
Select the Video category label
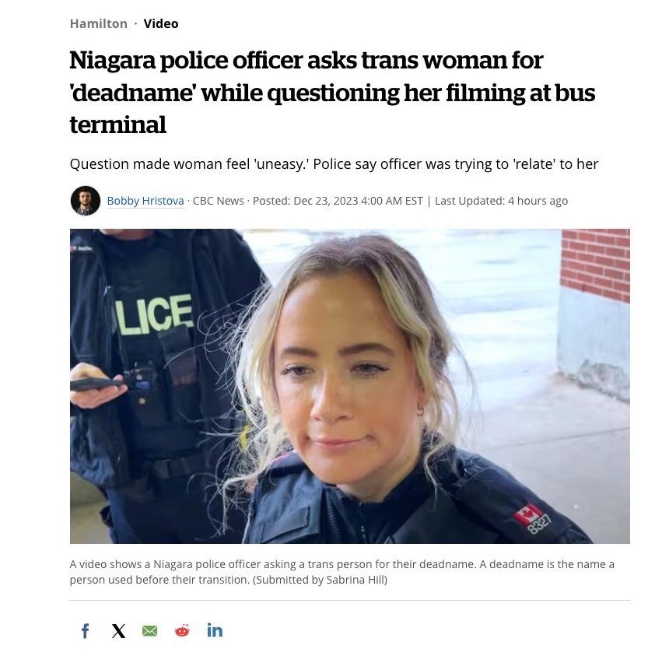[x=161, y=23]
